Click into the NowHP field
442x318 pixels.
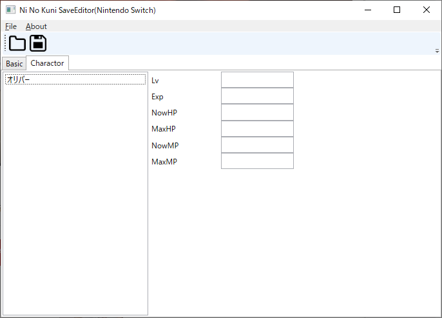coord(257,112)
